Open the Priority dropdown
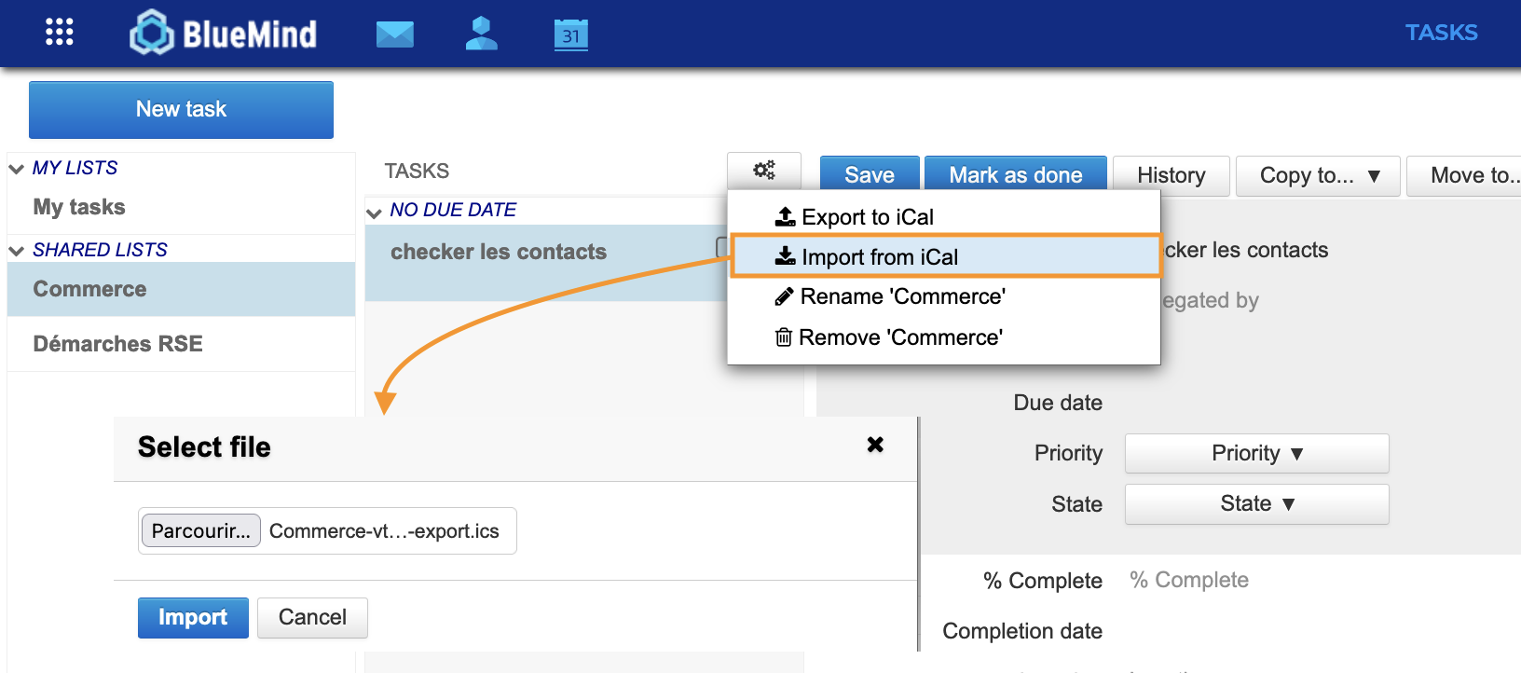Screen dimensions: 1521x673 [x=1255, y=453]
